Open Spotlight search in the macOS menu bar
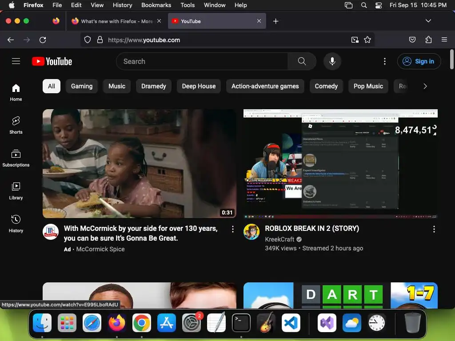The height and width of the screenshot is (341, 455). pyautogui.click(x=364, y=5)
